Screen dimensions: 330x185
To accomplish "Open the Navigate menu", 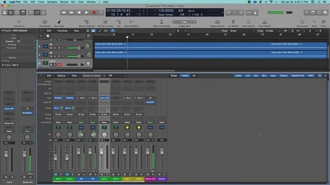I will (52, 2).
